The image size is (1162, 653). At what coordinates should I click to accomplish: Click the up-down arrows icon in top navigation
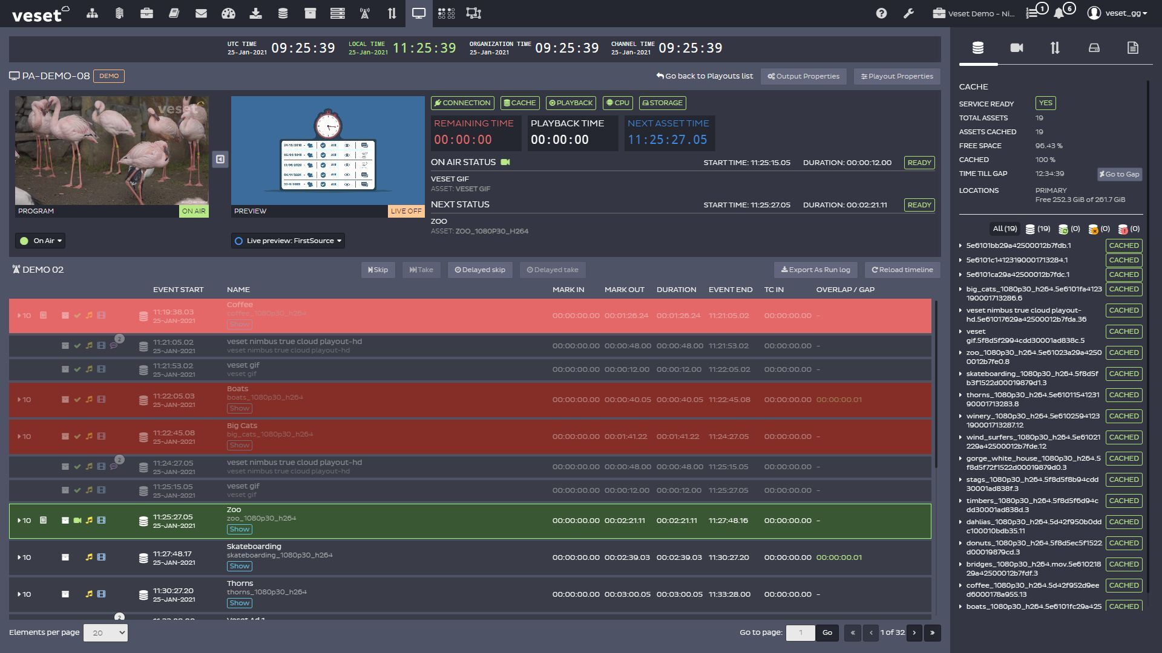(x=392, y=13)
